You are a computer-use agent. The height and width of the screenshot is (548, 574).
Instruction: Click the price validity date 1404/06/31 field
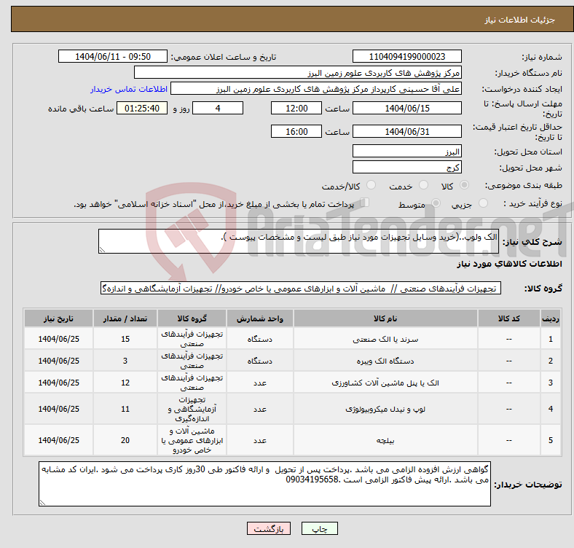(x=407, y=132)
